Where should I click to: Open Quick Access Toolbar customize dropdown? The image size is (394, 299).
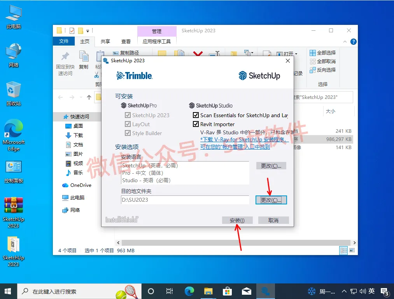(x=88, y=31)
